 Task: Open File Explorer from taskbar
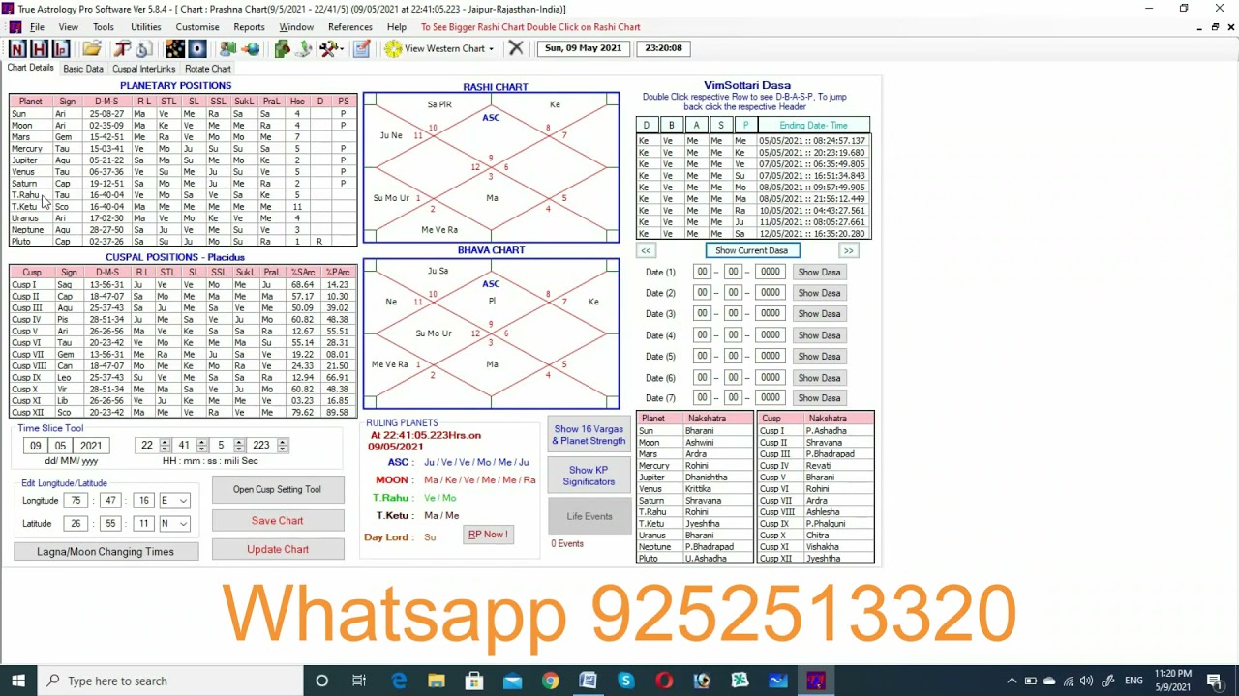(x=437, y=681)
